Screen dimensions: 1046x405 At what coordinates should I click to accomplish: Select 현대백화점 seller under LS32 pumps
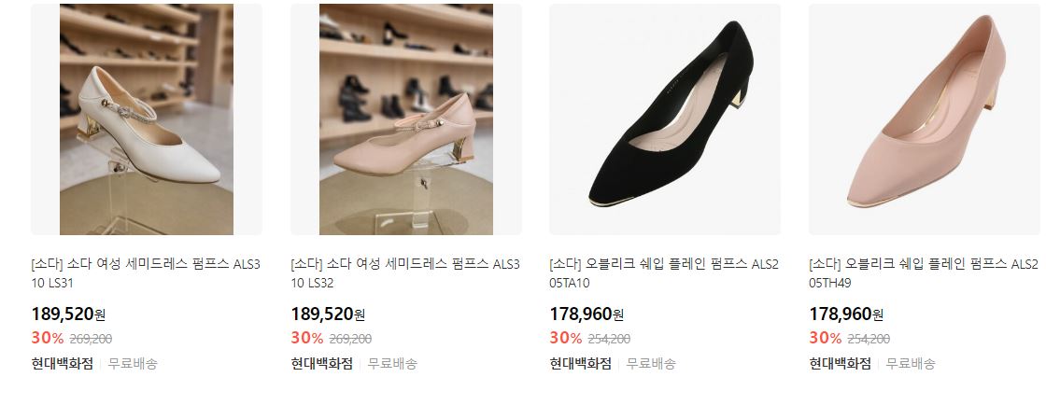(322, 364)
